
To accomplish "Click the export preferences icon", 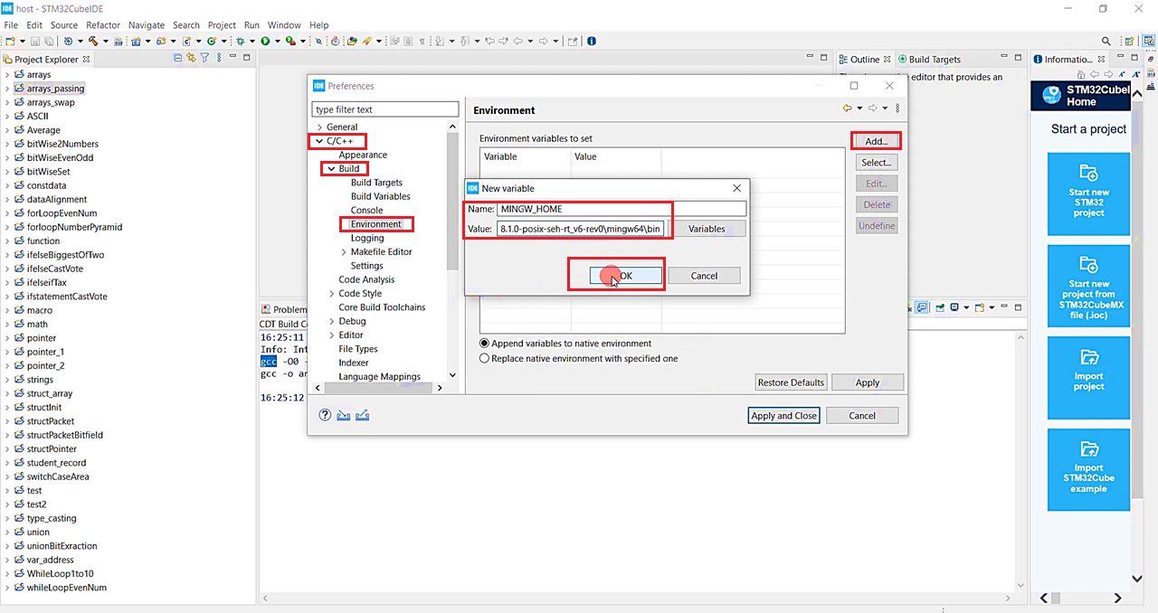I will point(363,415).
